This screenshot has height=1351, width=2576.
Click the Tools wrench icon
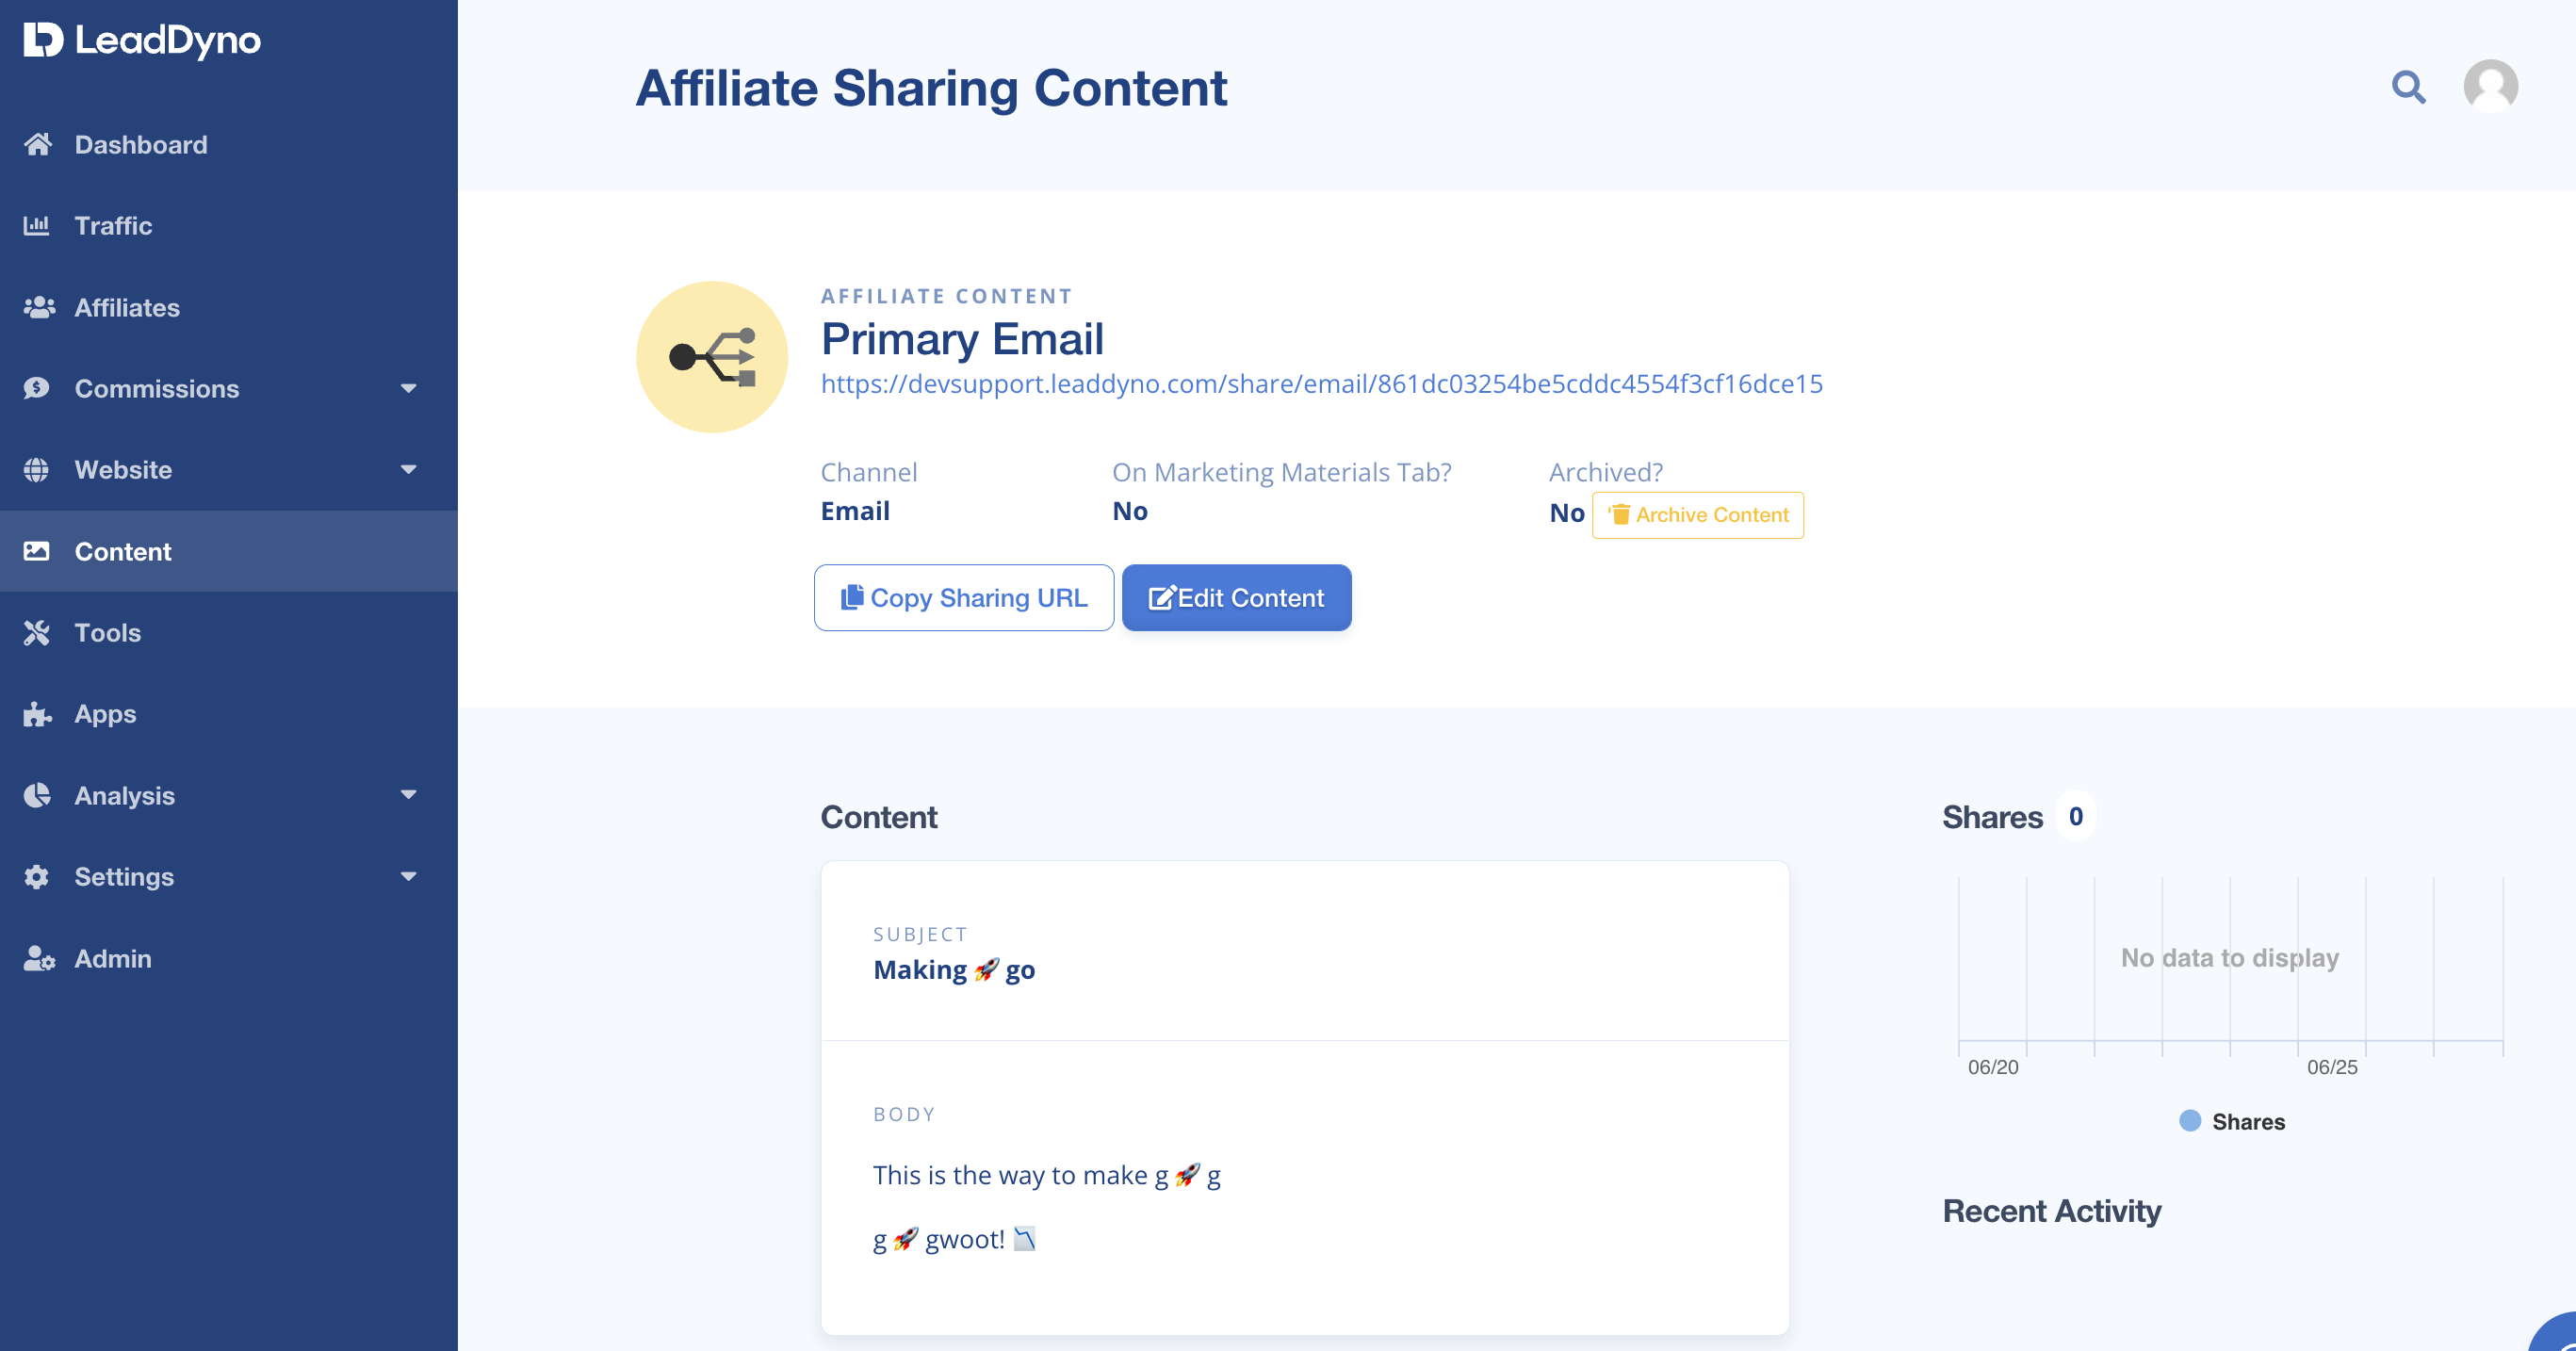point(37,632)
